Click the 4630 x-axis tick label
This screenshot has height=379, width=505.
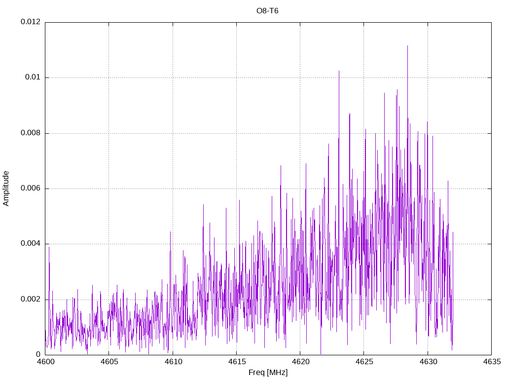[428, 362]
